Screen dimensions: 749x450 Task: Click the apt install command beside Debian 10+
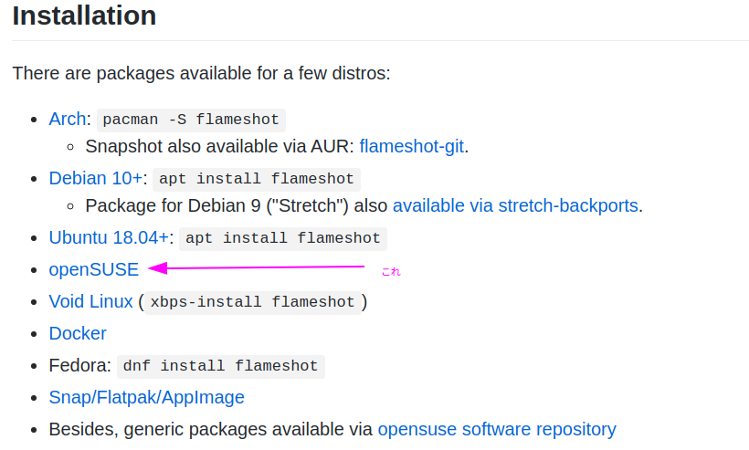click(257, 179)
